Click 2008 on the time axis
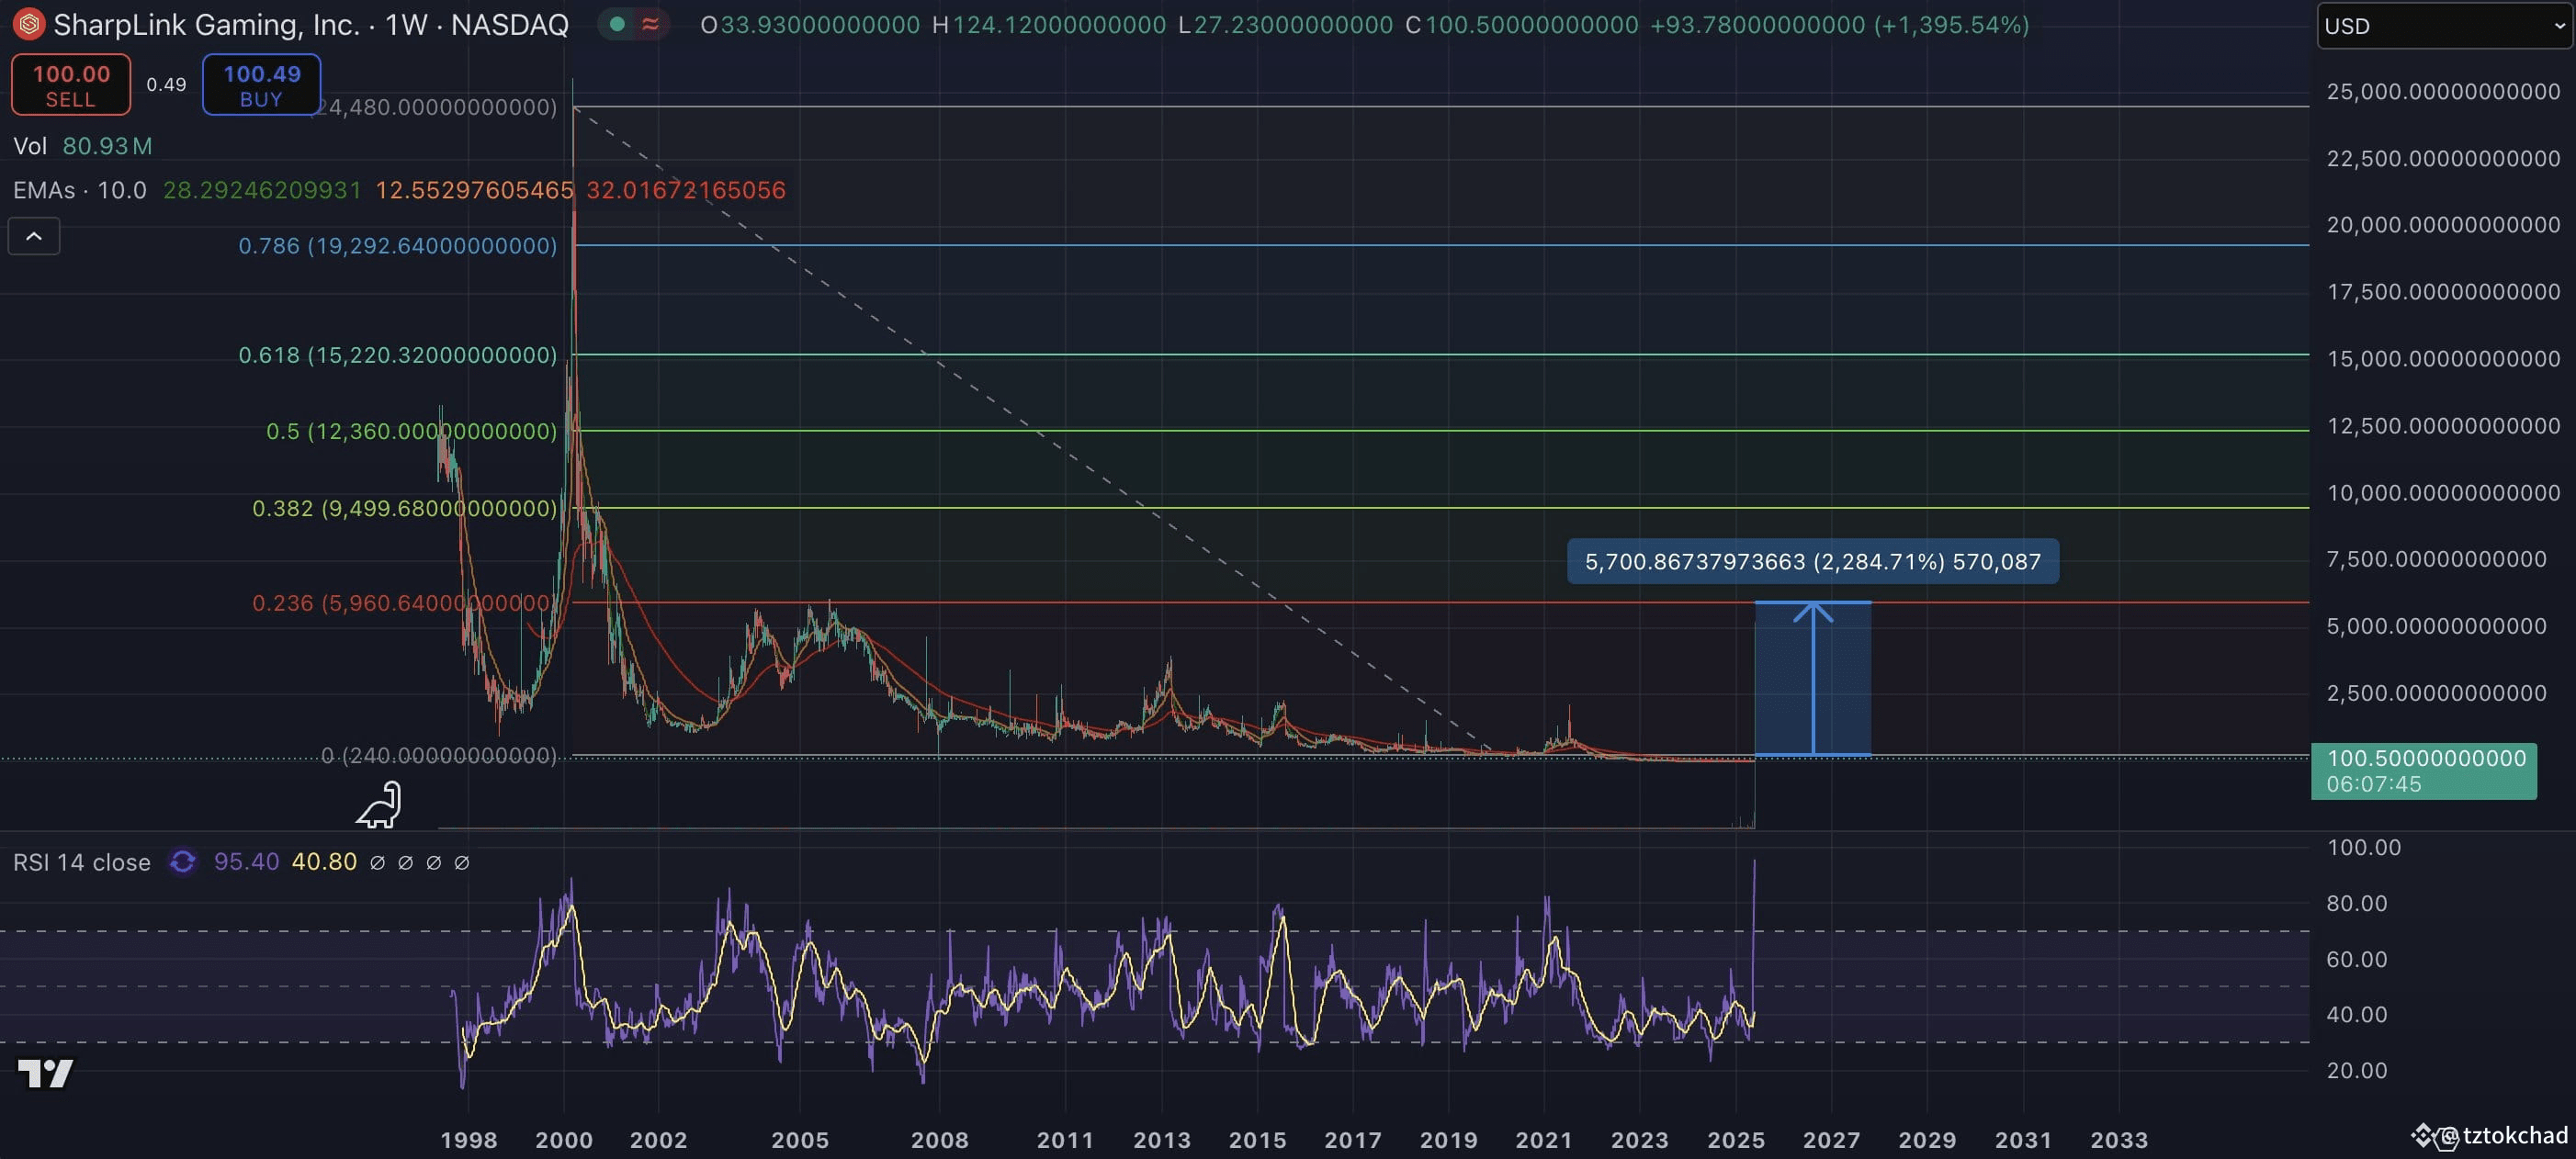This screenshot has width=2576, height=1159. pos(940,1140)
